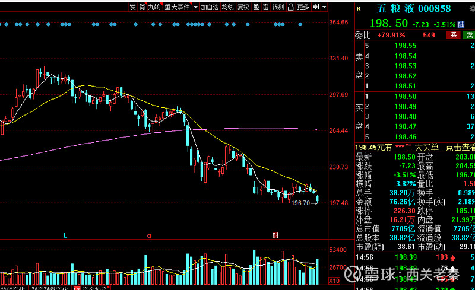
Task: Select buy level 2 price 198.49
Action: click(406, 107)
